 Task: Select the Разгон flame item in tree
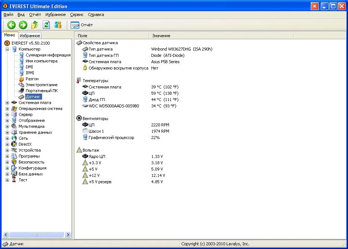[x=32, y=79]
